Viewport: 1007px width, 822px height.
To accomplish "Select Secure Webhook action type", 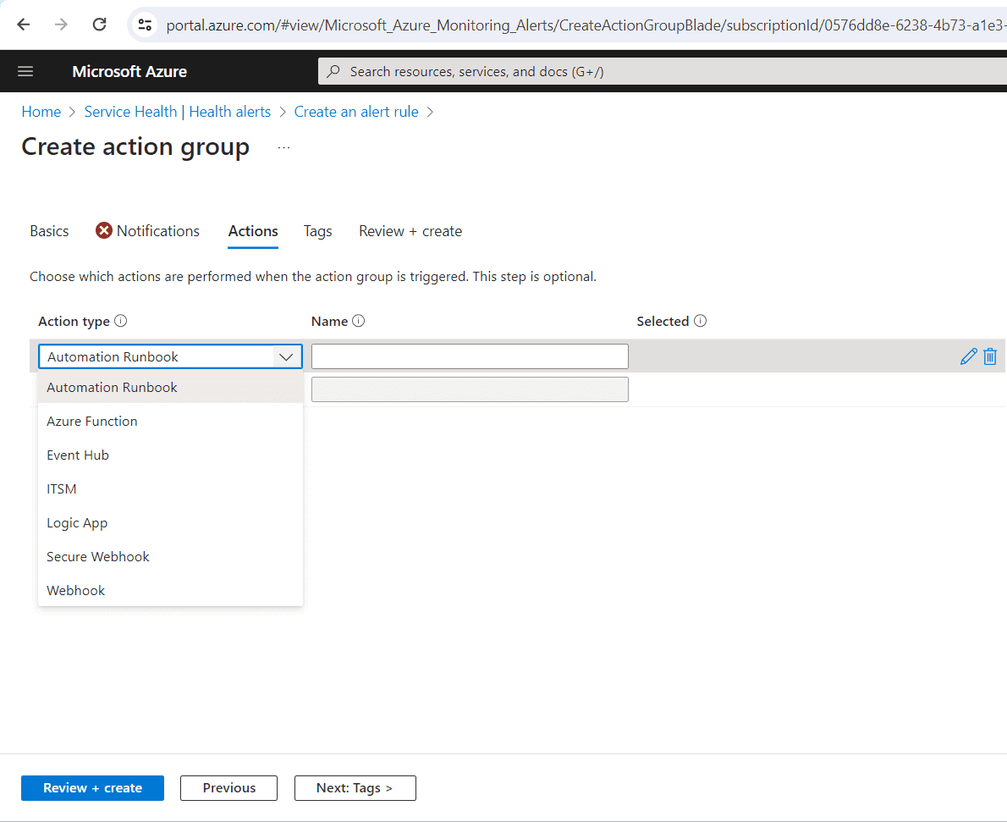I will pos(170,556).
